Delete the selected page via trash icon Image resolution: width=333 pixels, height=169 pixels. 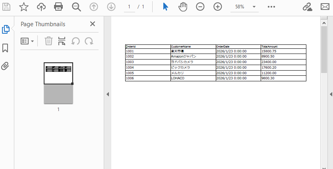point(48,41)
